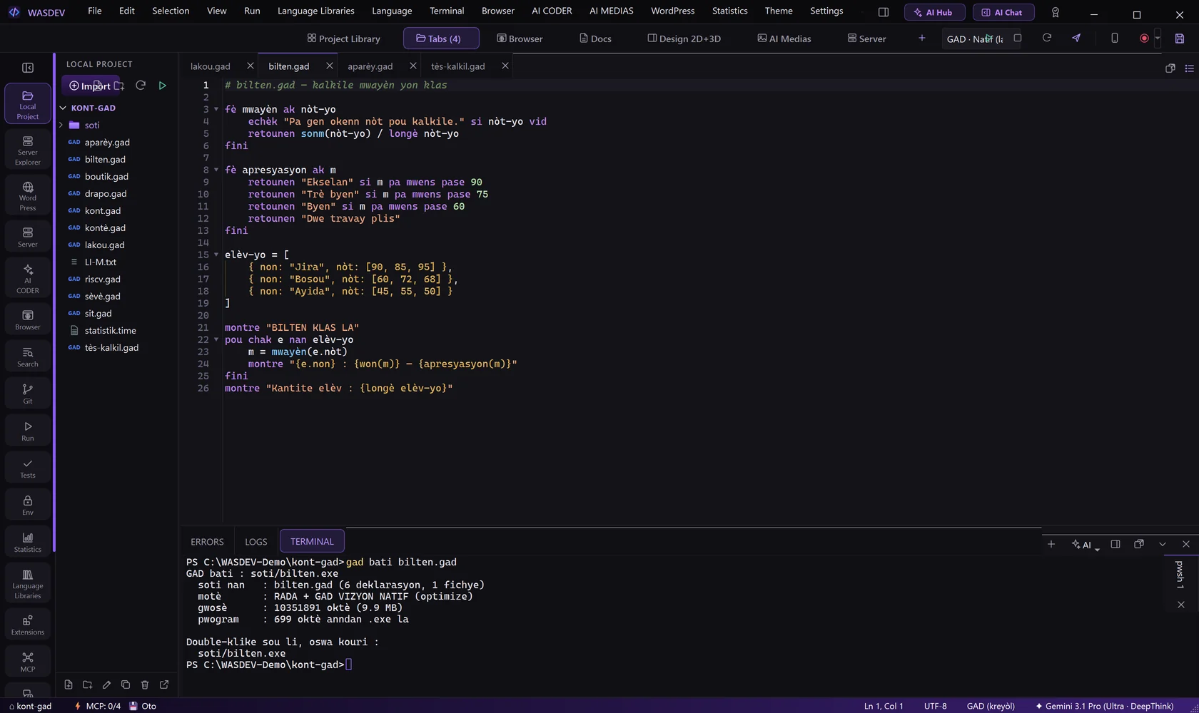Toggle the Oto autosave status
This screenshot has width=1199, height=713.
pyautogui.click(x=143, y=706)
